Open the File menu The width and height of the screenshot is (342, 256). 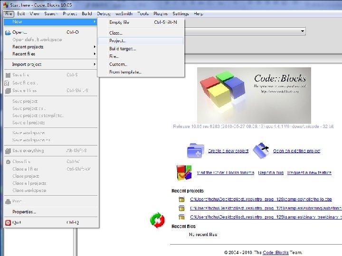coord(9,14)
